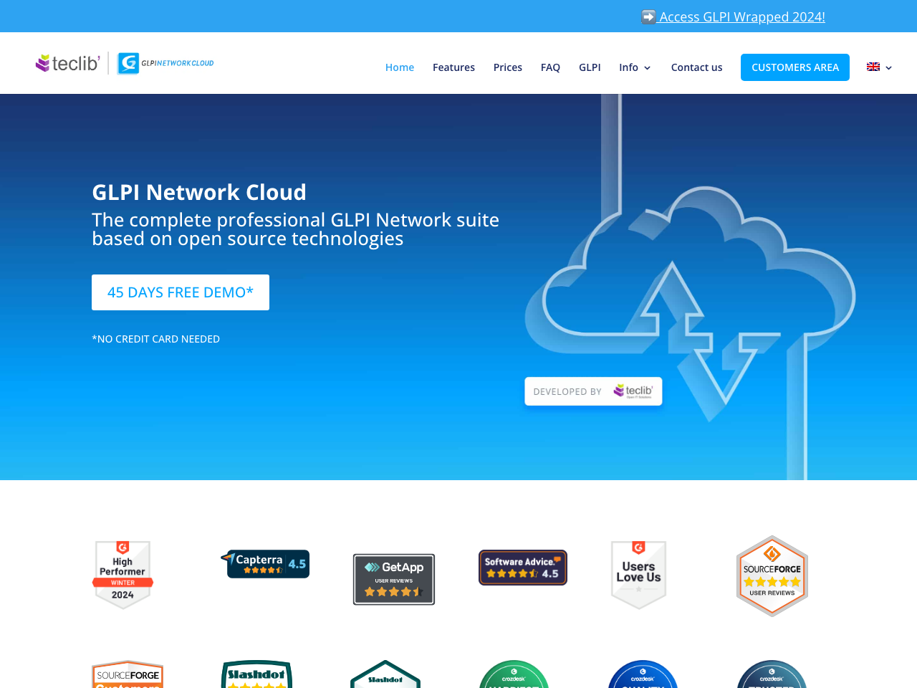
Task: Click the 45 DAYS FREE DEMO button
Action: click(x=180, y=292)
